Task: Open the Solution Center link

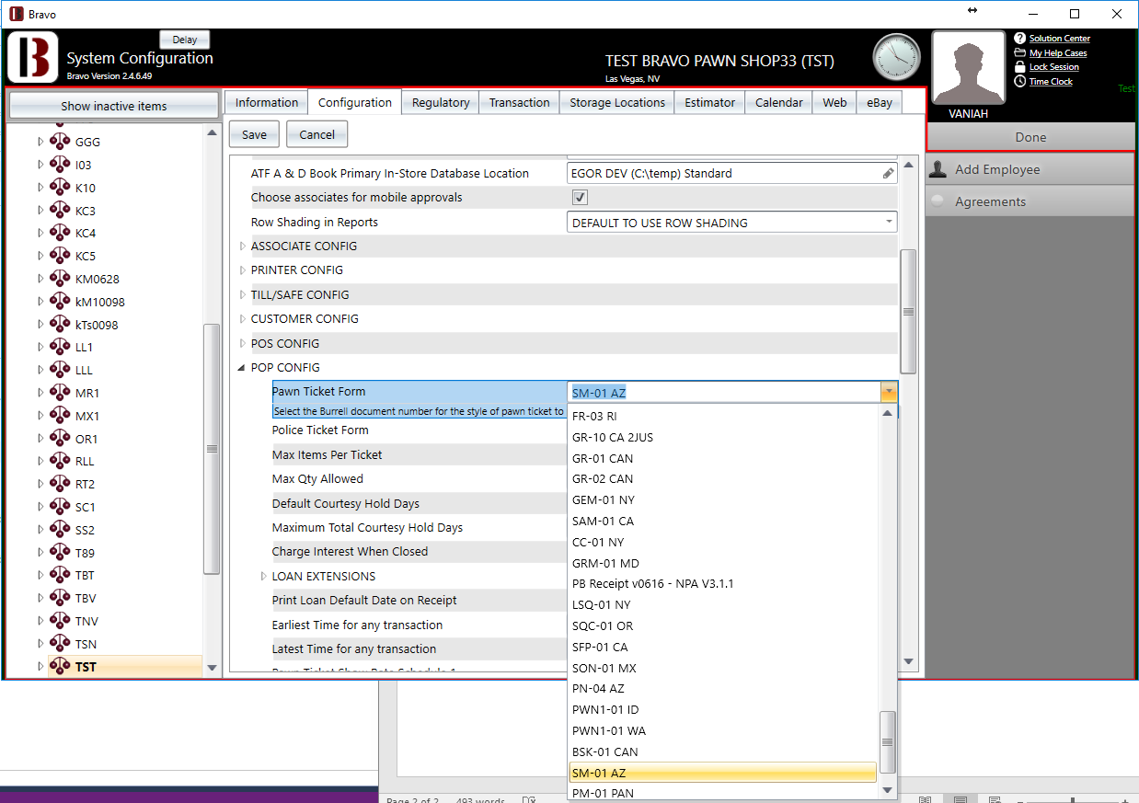Action: click(1060, 39)
